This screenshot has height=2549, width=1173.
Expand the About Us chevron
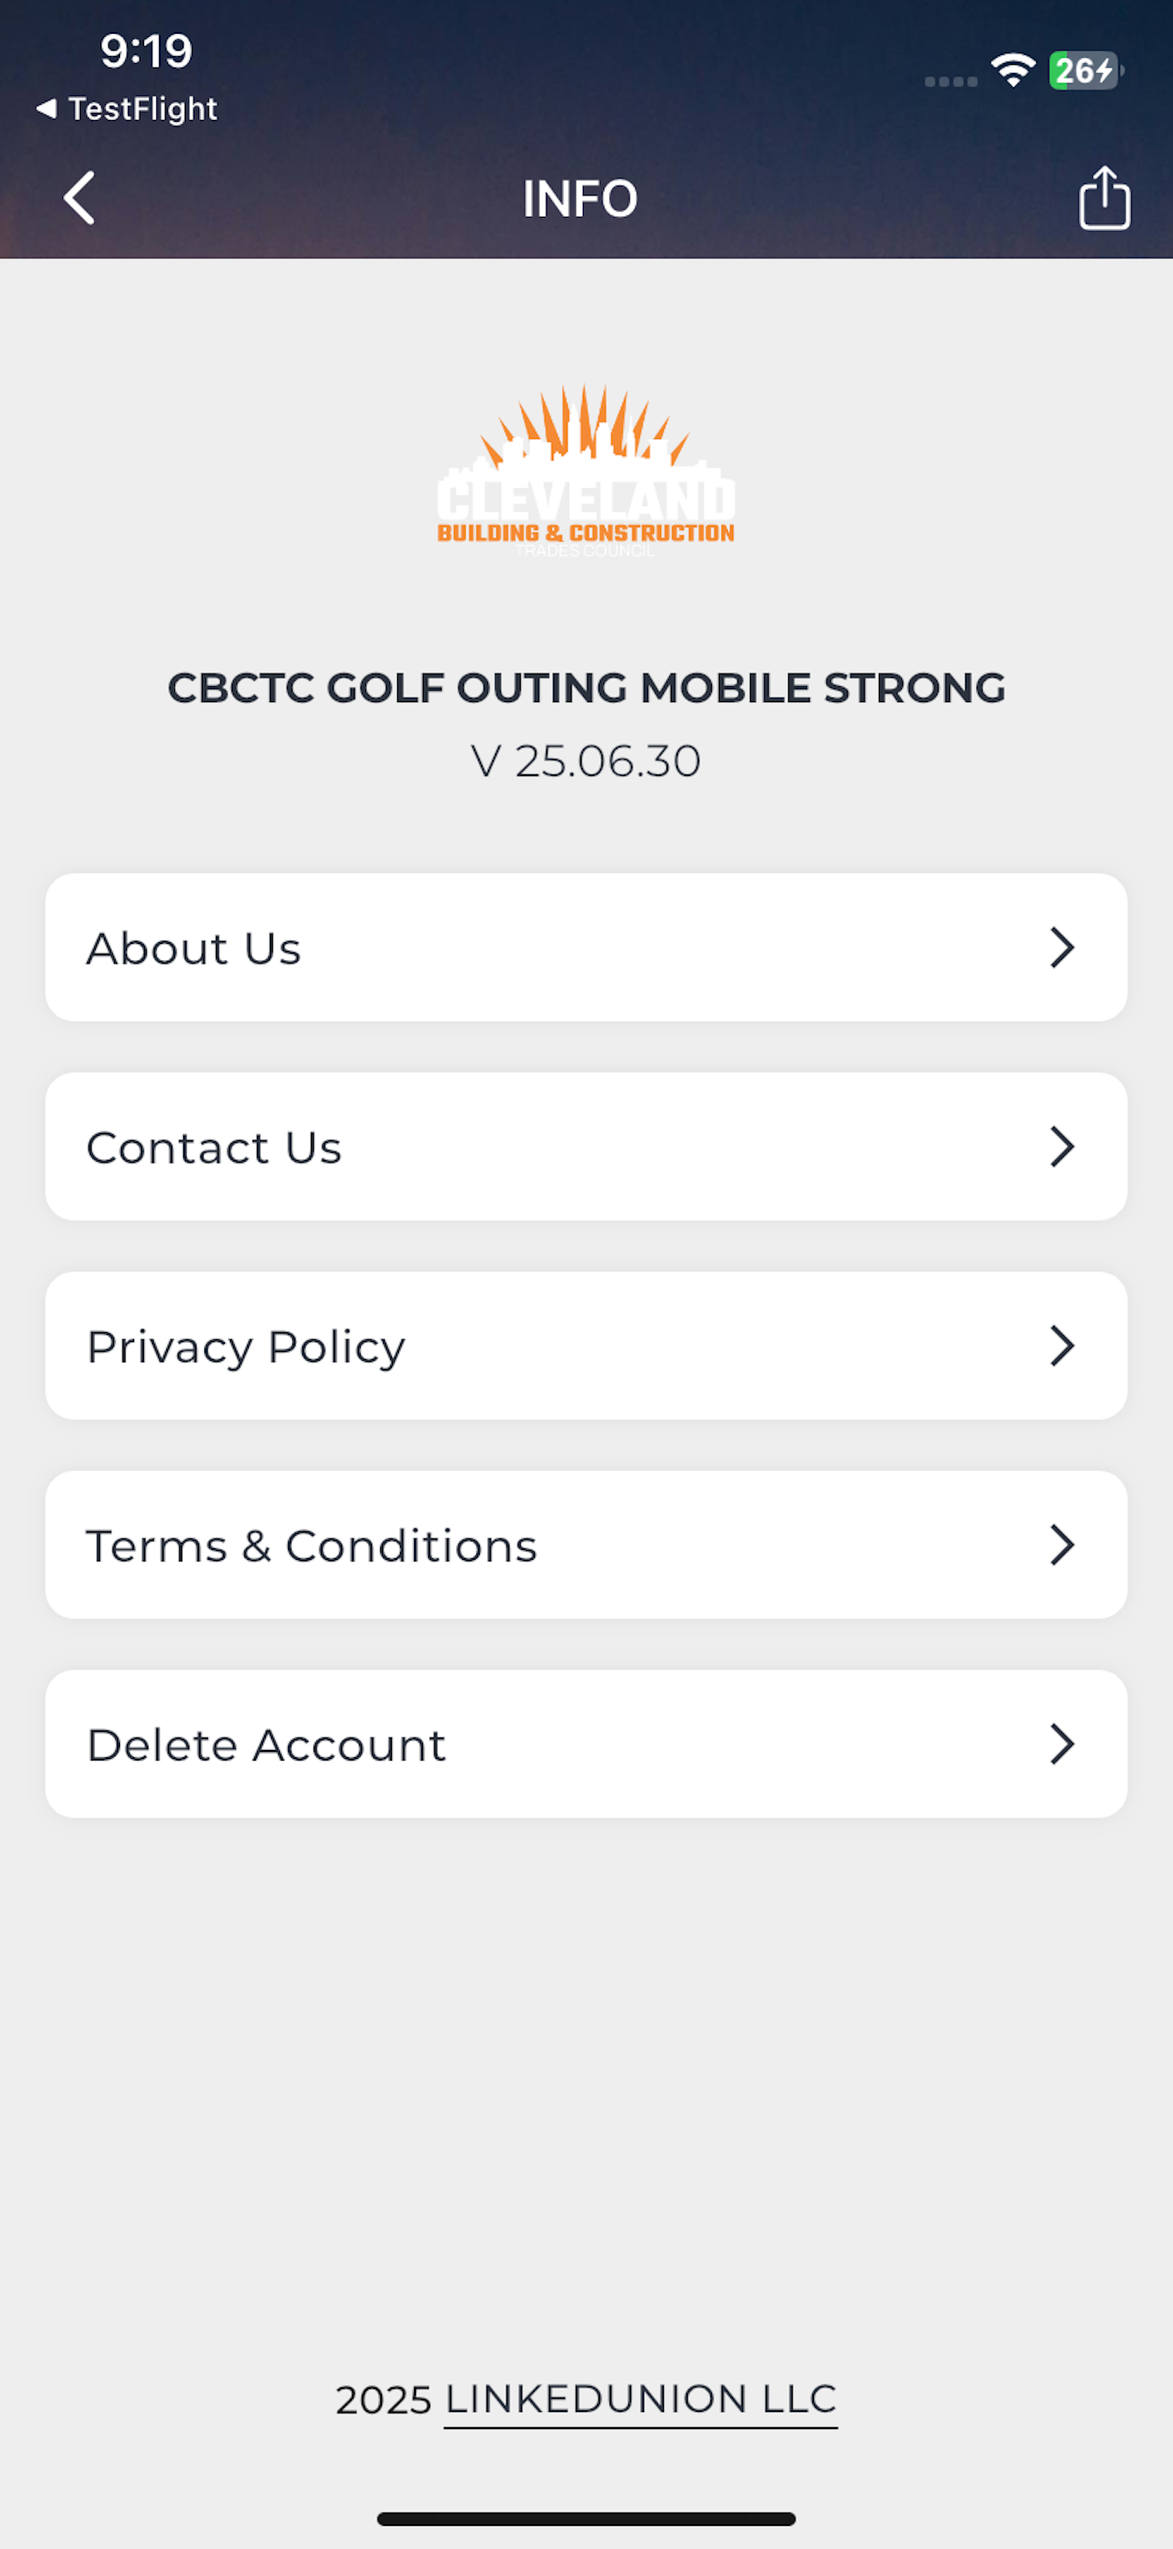point(1061,947)
